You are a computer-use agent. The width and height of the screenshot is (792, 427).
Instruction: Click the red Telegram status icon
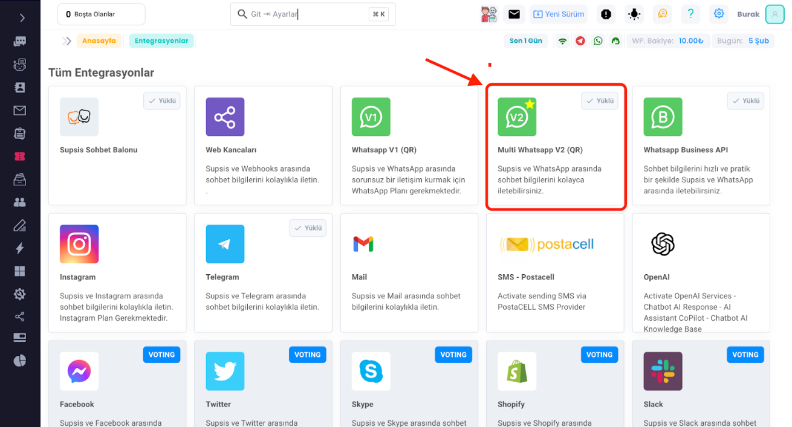(580, 41)
